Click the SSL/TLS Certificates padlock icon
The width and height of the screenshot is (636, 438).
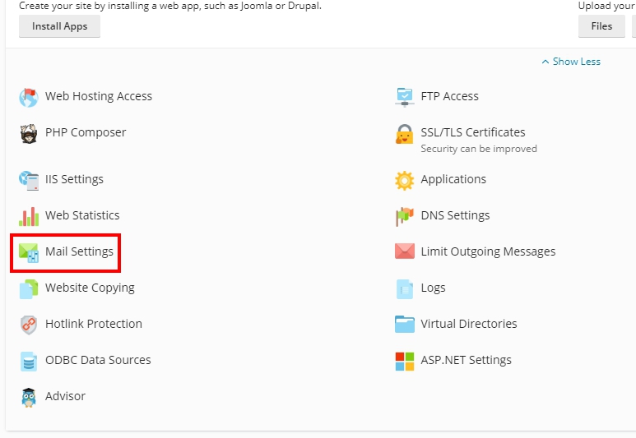point(404,134)
